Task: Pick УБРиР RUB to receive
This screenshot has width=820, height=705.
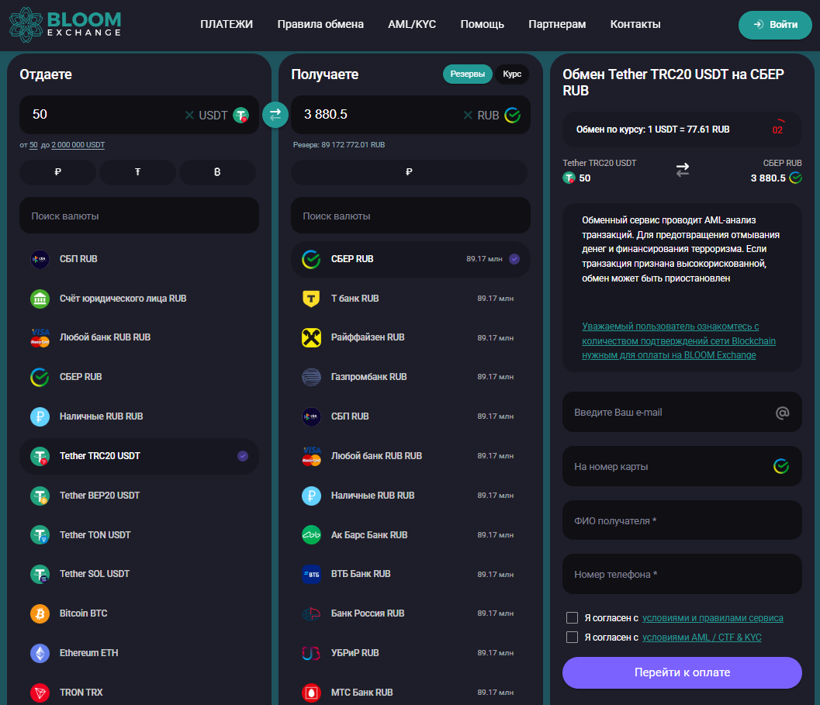Action: [410, 653]
